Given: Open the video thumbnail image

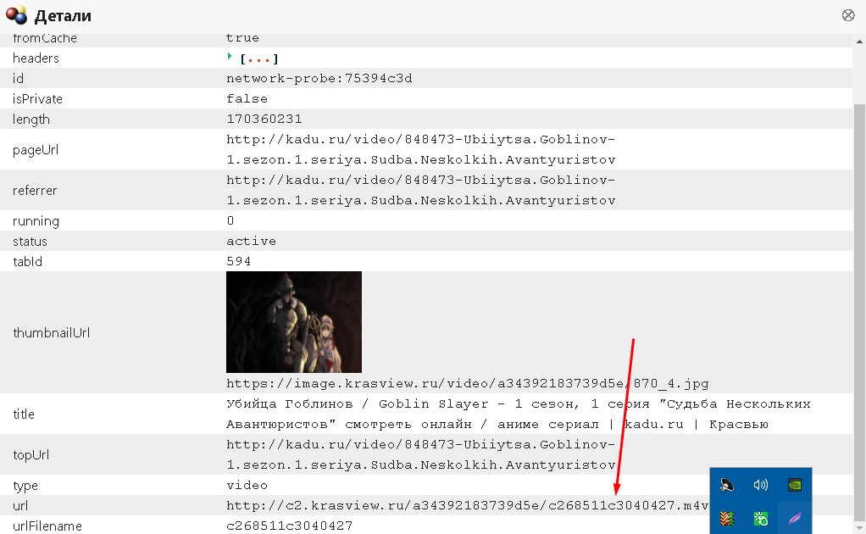Looking at the screenshot, I should pyautogui.click(x=293, y=322).
